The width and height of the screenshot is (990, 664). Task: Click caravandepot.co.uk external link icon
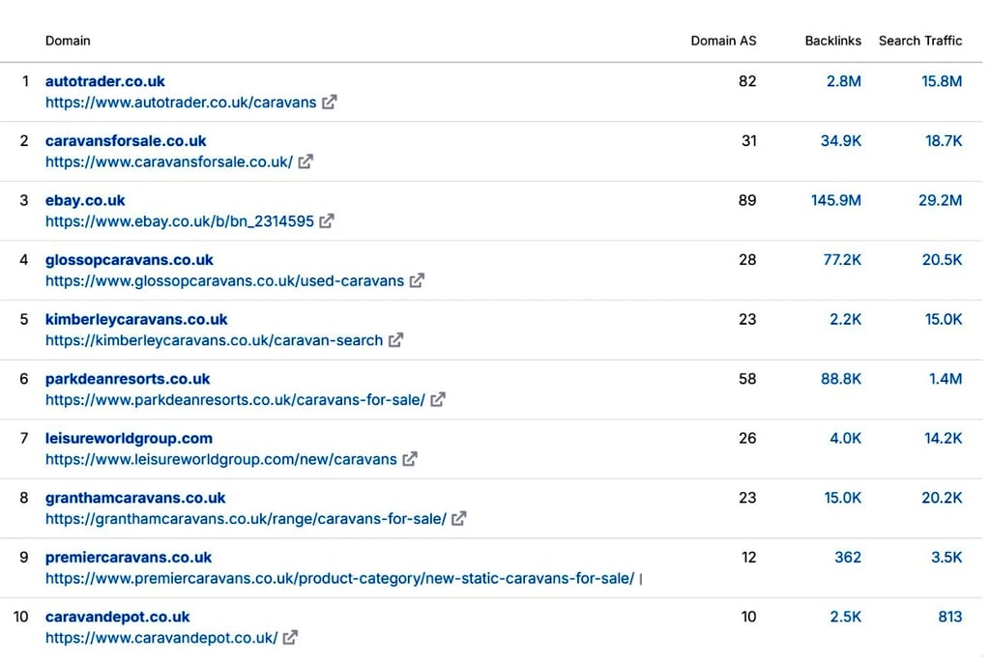pos(289,638)
